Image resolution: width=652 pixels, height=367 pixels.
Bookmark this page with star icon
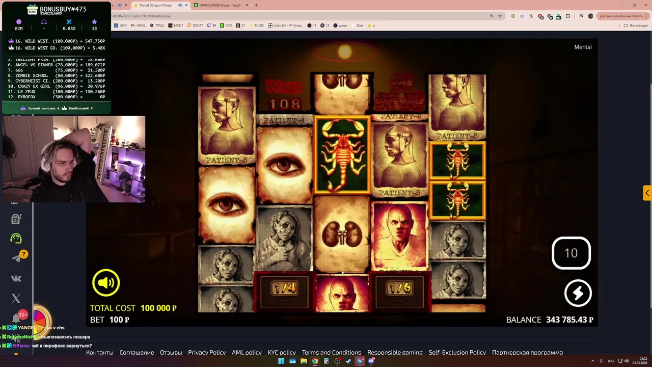tap(500, 16)
